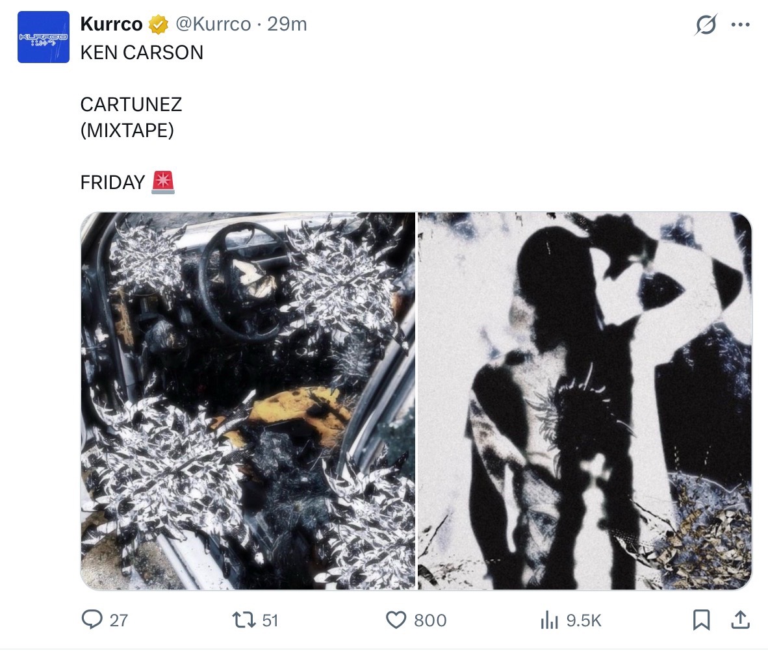This screenshot has height=651, width=768.
Task: Click the @Kurrco handle
Action: click(x=213, y=24)
